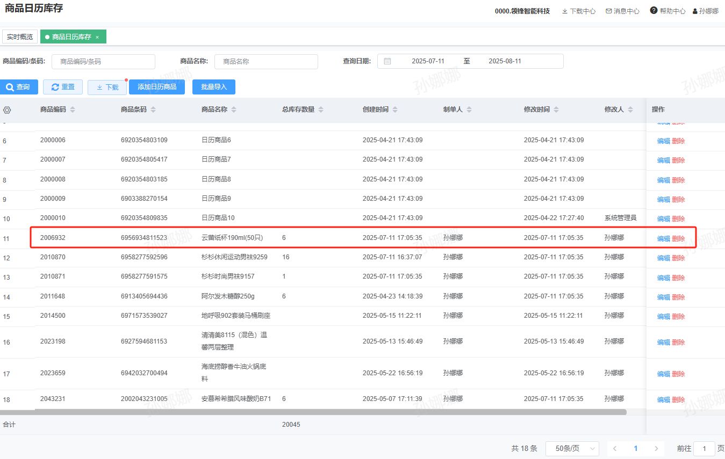The height and width of the screenshot is (459, 725).
Task: Focus the 商品名称 search input field
Action: click(x=266, y=62)
